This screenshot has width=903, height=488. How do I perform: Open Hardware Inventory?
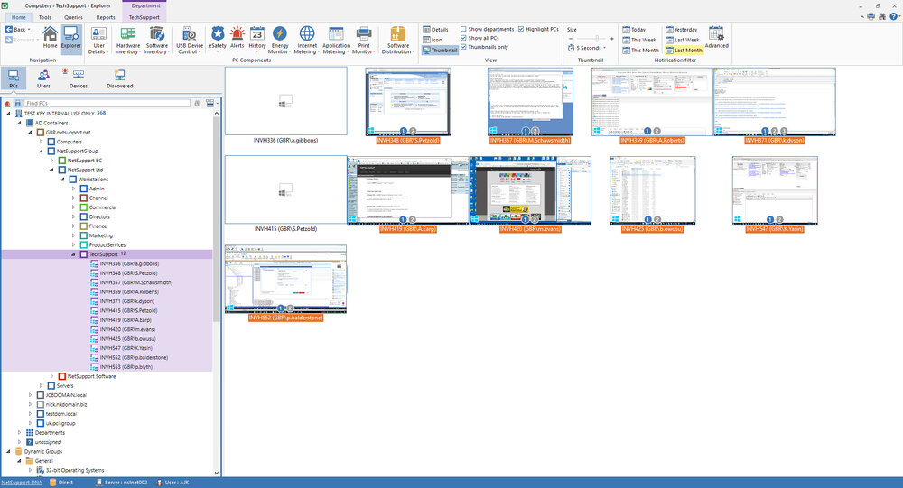128,41
